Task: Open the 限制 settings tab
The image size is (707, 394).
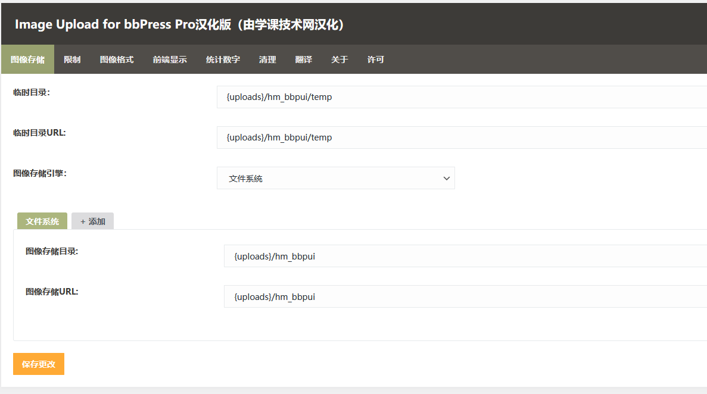Action: 72,60
